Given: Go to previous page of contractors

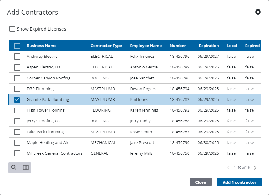Looking at the screenshot, I should click(228, 167).
